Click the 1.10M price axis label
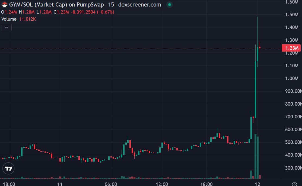This screenshot has height=186, width=302. coord(292,66)
